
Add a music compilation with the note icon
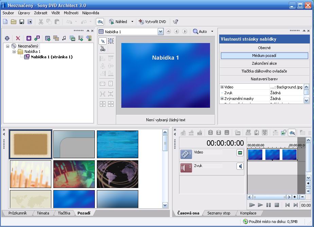64,38
